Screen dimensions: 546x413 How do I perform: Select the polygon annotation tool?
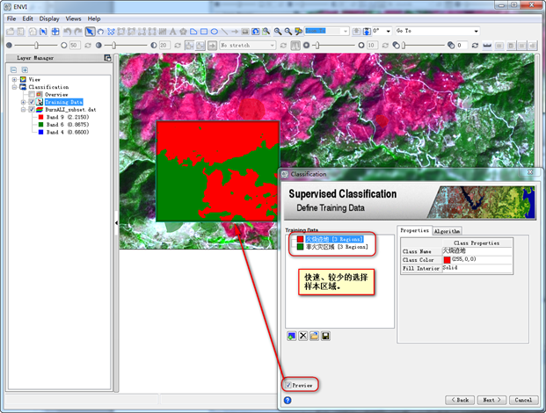click(193, 32)
